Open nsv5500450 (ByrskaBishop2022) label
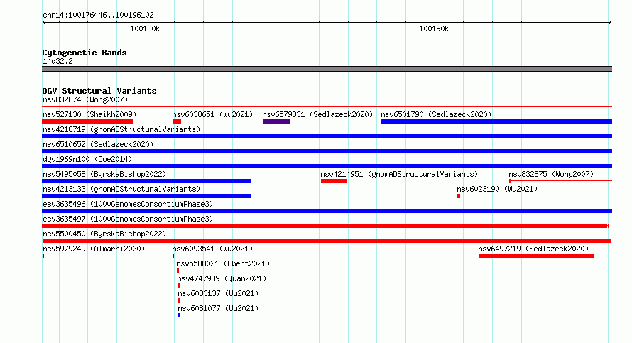Image resolution: width=632 pixels, height=343 pixels. point(104,234)
